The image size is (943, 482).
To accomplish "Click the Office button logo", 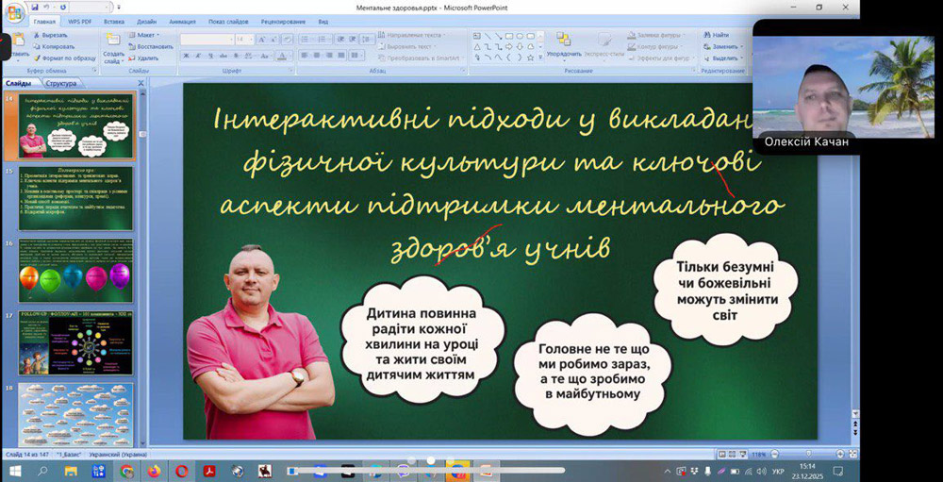I will coord(13,11).
